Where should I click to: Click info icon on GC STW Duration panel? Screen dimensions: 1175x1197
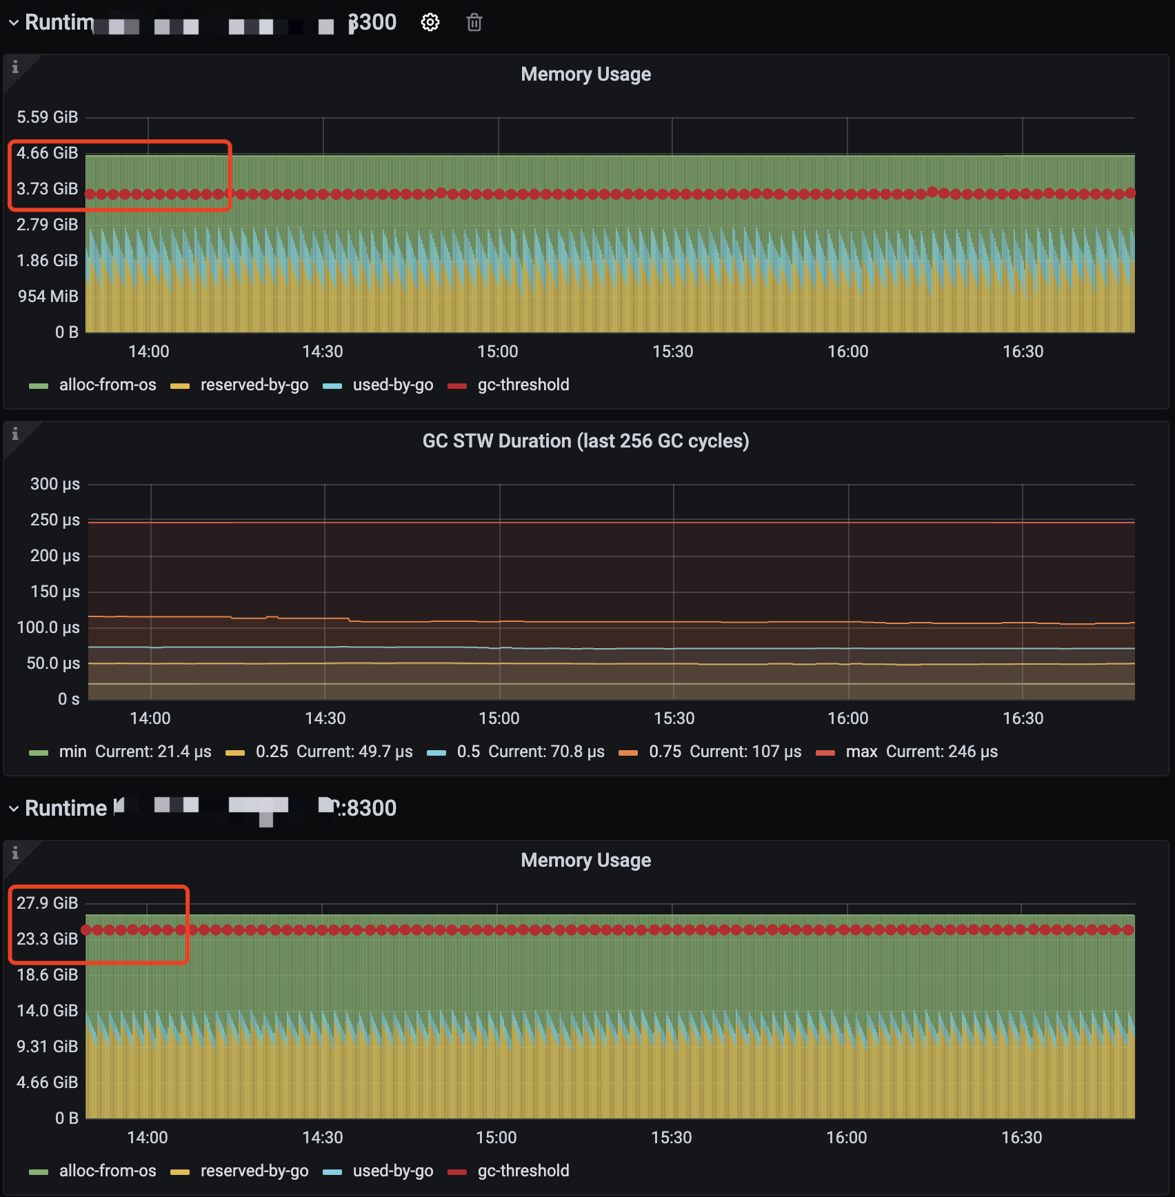point(15,434)
